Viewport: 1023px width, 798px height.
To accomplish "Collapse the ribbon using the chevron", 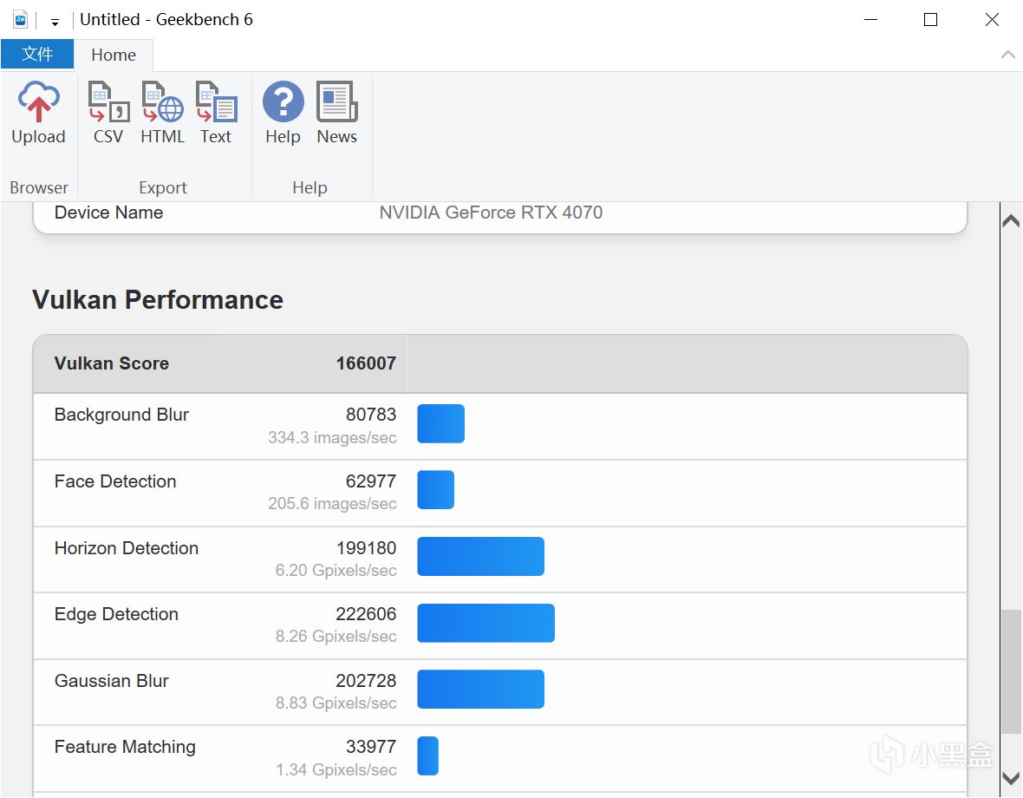I will 1008,55.
